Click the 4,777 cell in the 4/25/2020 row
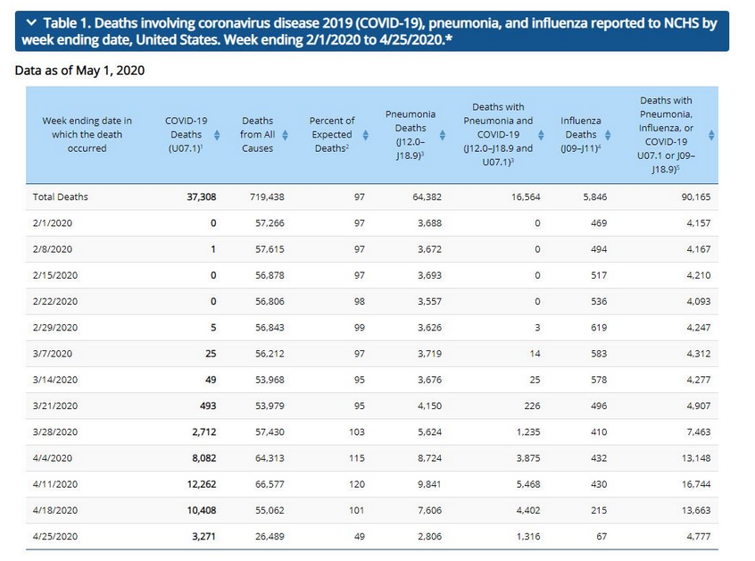Image resolution: width=755 pixels, height=561 pixels. (x=699, y=536)
